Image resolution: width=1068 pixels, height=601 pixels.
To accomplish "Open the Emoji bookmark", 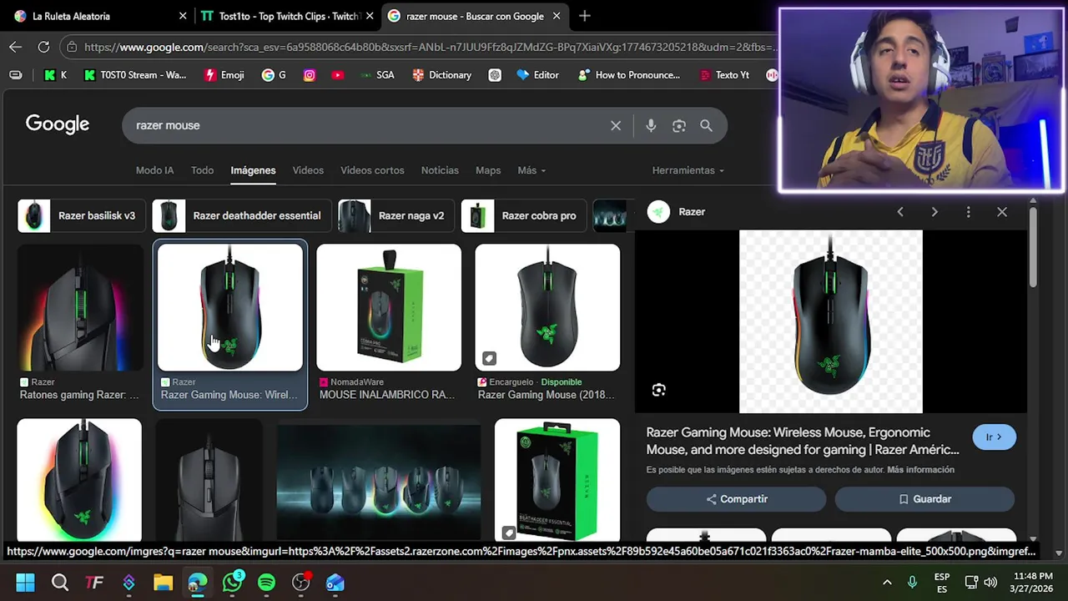I will [224, 75].
